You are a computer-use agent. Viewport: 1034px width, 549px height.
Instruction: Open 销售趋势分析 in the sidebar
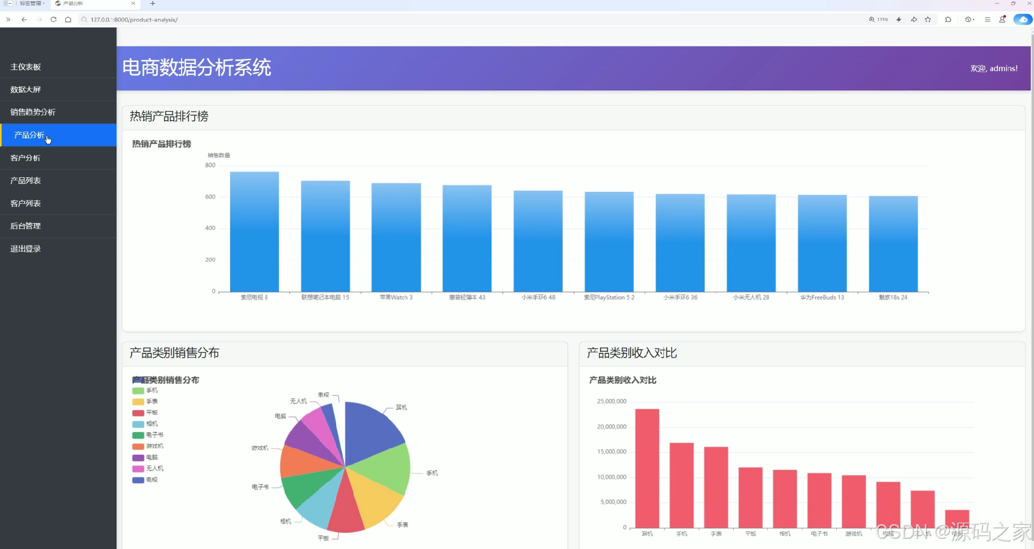click(58, 112)
